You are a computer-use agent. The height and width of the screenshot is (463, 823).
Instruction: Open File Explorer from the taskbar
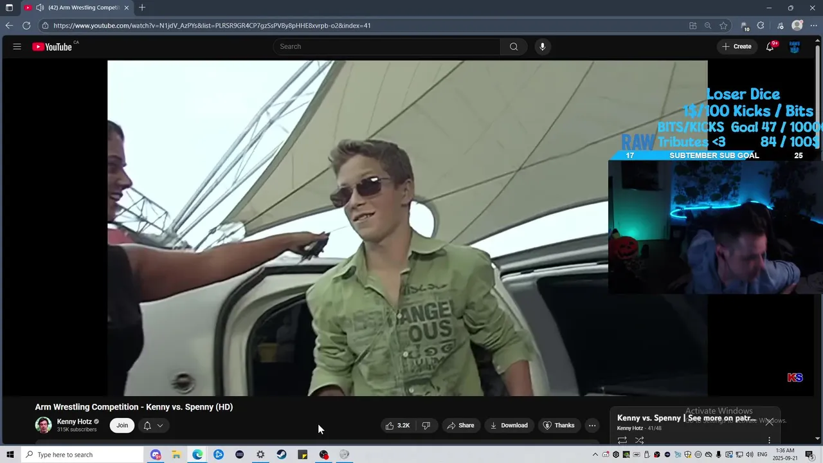pos(176,455)
